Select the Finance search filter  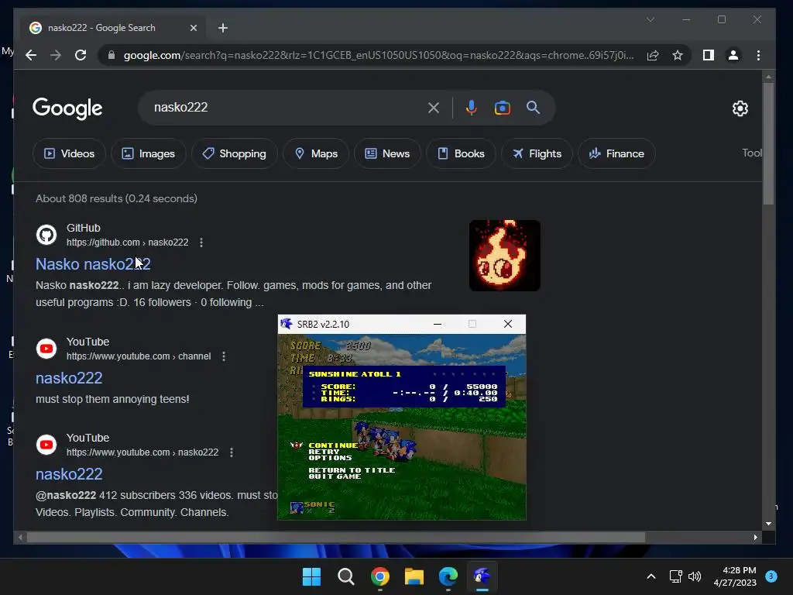[616, 153]
